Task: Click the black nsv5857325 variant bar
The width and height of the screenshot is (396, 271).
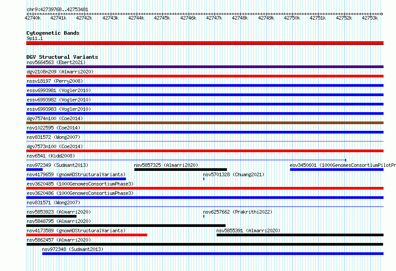Action: (181, 170)
